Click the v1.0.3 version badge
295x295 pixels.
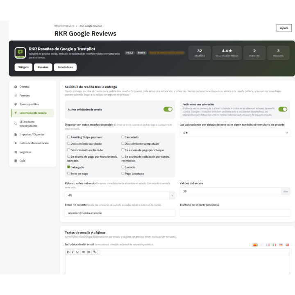click(x=129, y=53)
